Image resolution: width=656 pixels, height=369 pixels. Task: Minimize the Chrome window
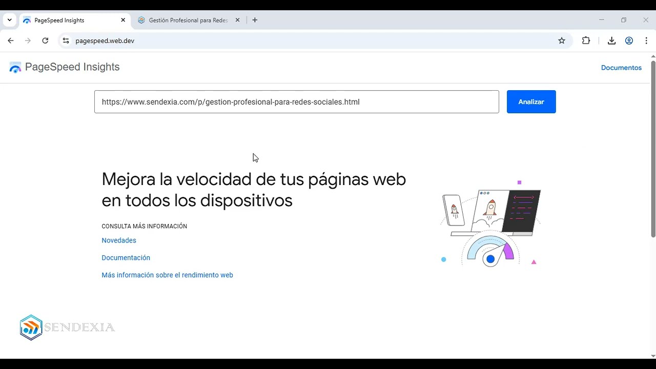(602, 20)
